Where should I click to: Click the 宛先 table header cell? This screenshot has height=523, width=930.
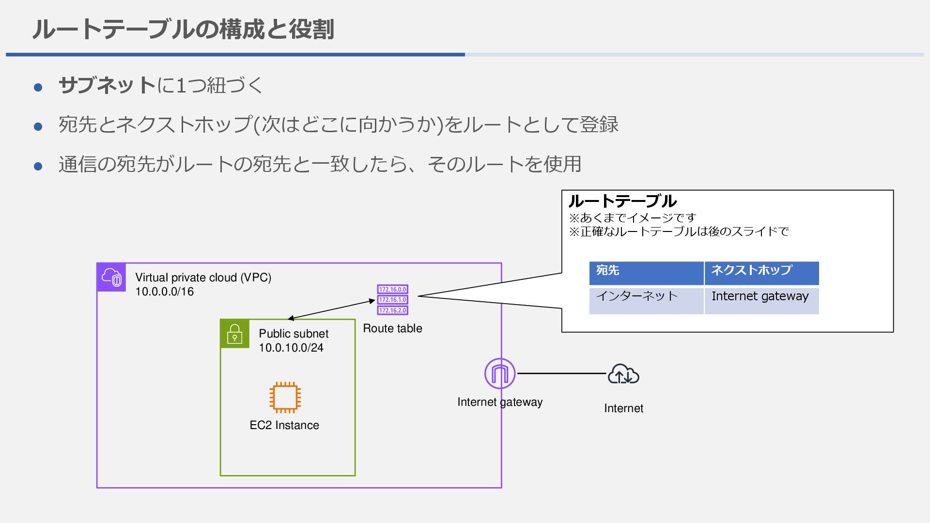coord(646,273)
